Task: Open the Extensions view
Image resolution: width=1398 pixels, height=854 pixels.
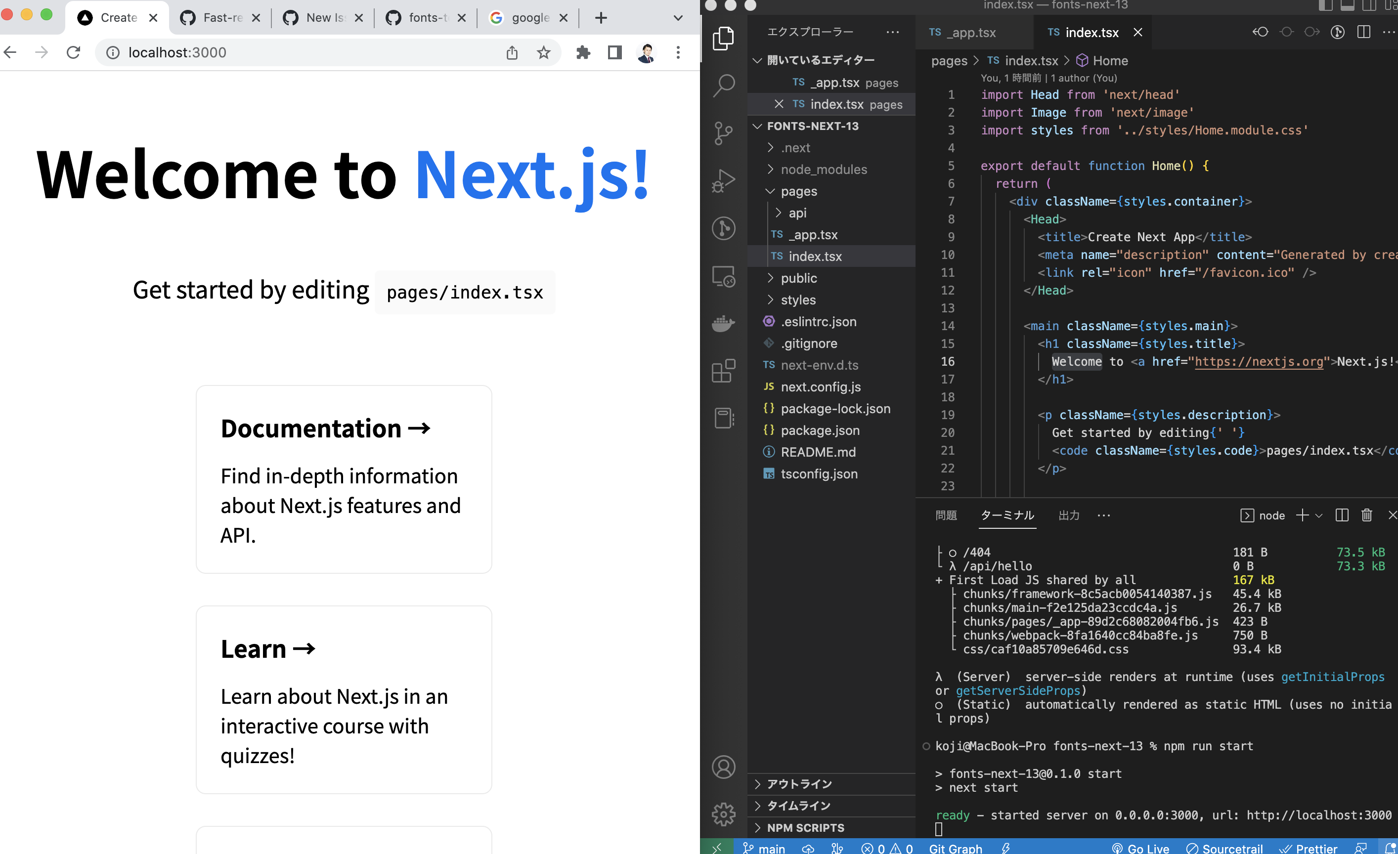Action: pyautogui.click(x=723, y=372)
